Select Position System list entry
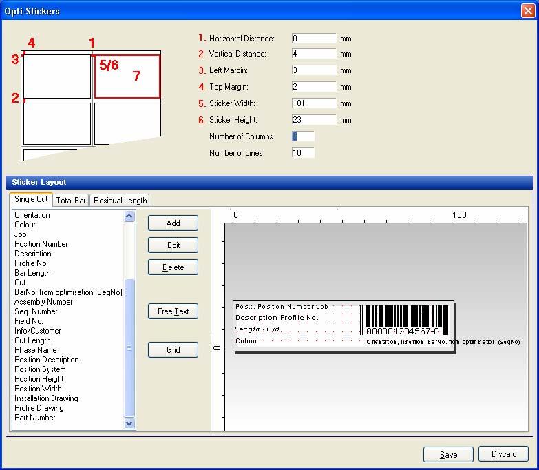This screenshot has width=539, height=470. coord(40,369)
